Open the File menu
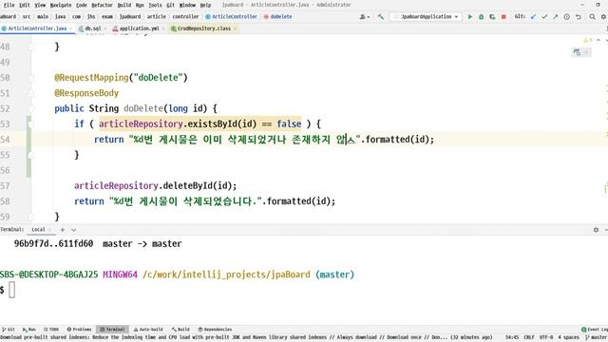 pos(9,5)
